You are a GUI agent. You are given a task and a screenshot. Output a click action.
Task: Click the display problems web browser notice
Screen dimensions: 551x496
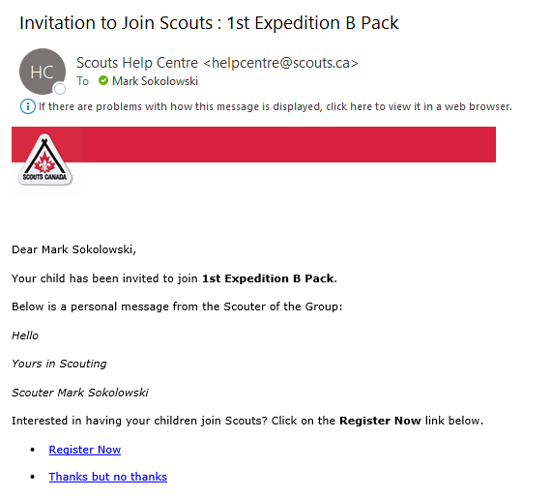[275, 106]
